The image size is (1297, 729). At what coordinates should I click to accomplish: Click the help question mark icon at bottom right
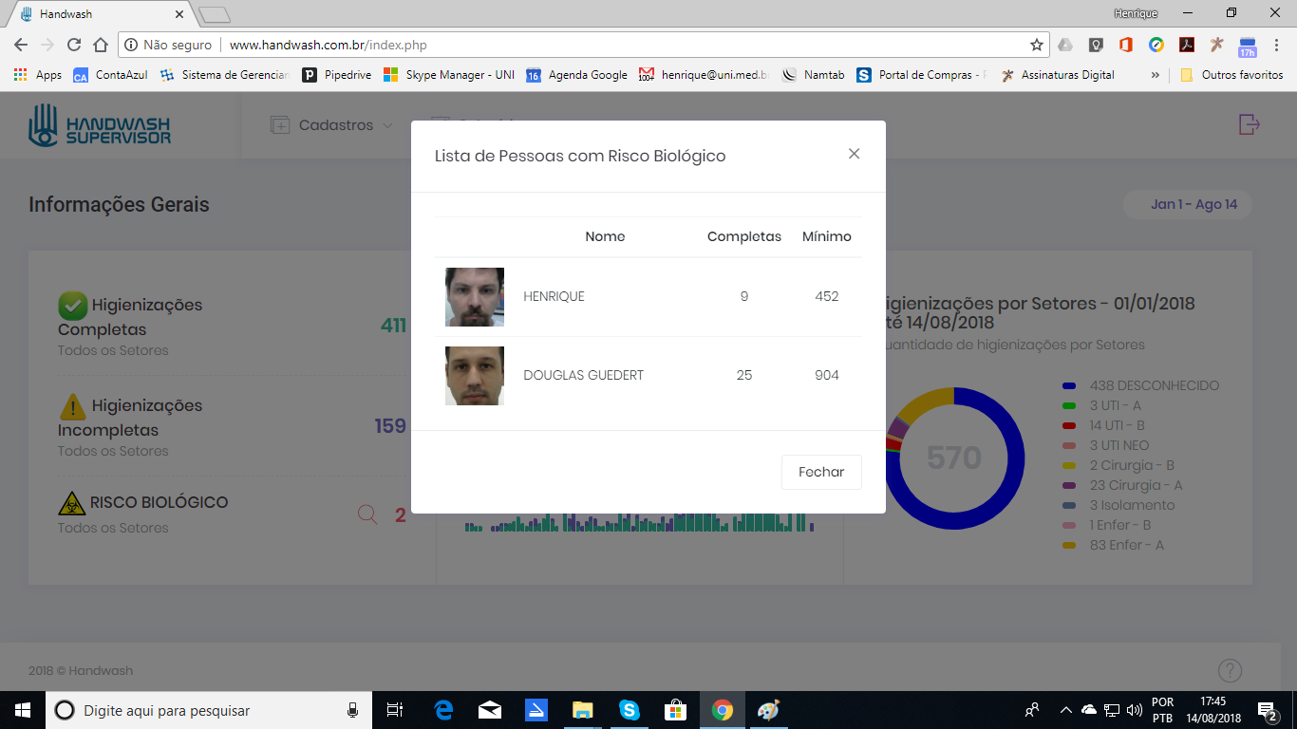1230,670
